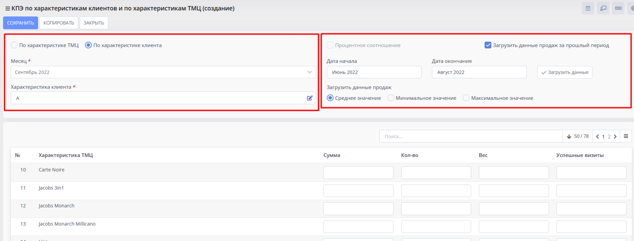Click the Загрузить данные button
The image size is (634, 241).
pos(565,72)
